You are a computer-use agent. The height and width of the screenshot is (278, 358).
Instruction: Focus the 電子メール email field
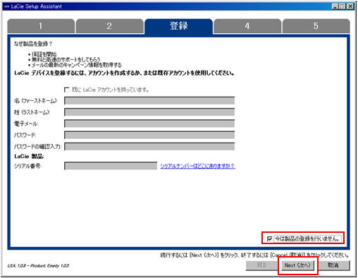[149, 123]
